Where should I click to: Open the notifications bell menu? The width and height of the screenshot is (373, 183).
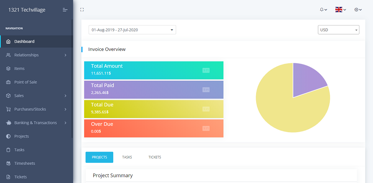(x=323, y=10)
